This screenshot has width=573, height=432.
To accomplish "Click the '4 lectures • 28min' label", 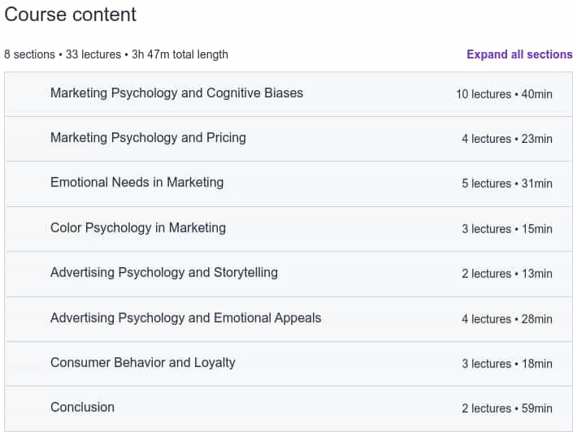I will point(507,319).
